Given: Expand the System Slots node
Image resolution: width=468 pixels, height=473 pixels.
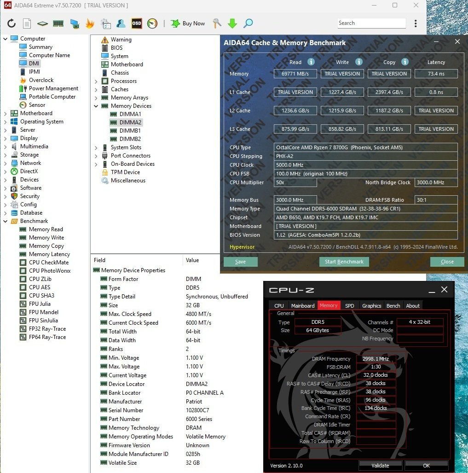Looking at the screenshot, I should [x=96, y=147].
